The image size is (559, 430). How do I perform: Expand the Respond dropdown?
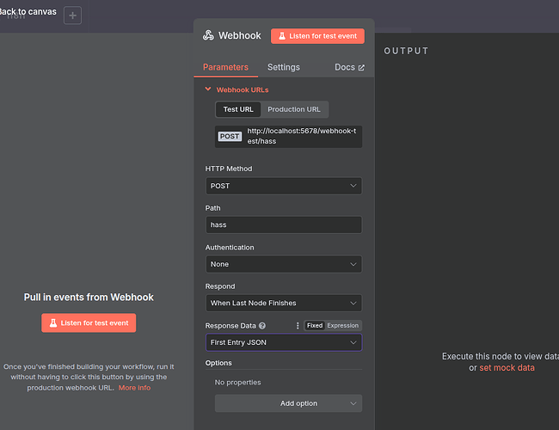coord(283,303)
